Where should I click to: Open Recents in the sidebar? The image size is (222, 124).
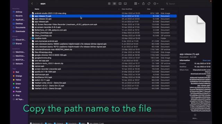coord(19,16)
